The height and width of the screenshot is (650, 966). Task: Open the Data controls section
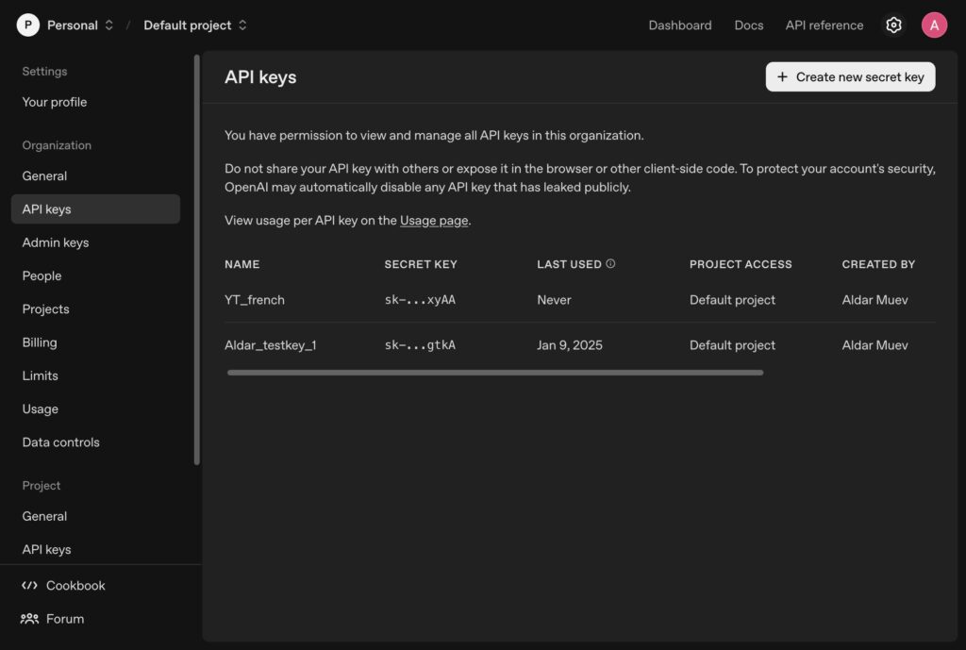coord(60,442)
